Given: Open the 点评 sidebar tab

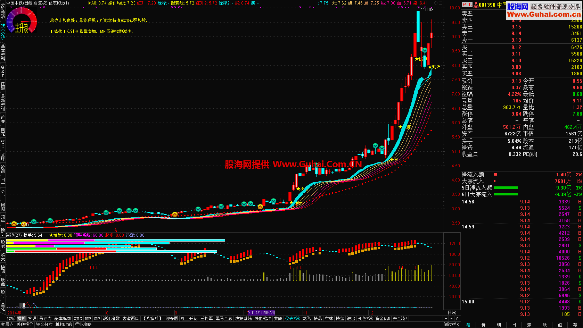Looking at the screenshot, I should pyautogui.click(x=3, y=157).
